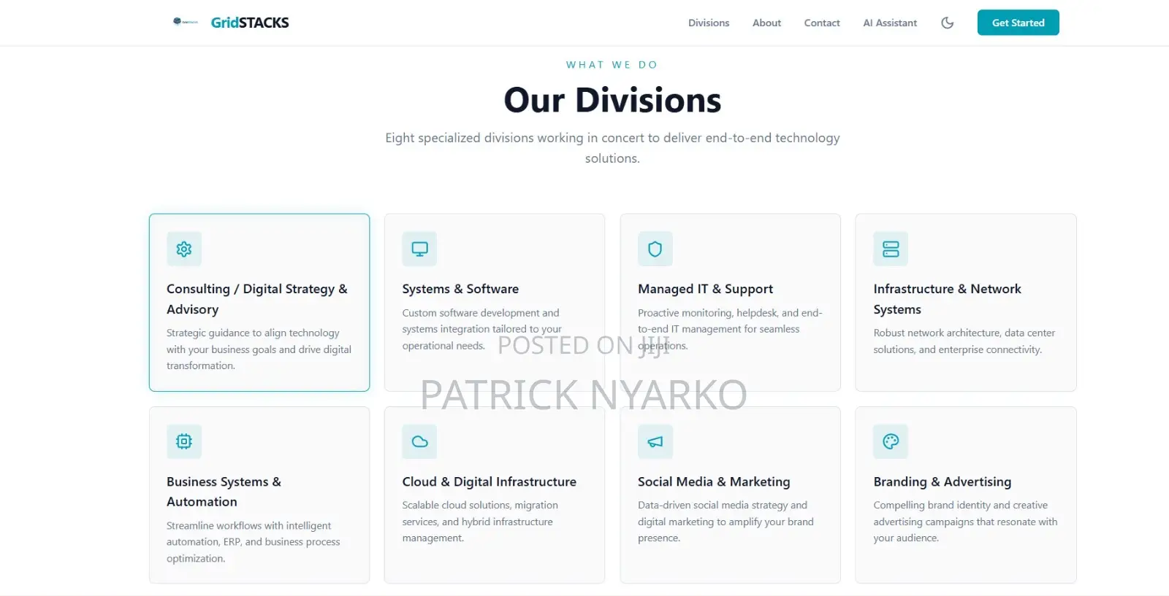Open the Branding & Advertising title
This screenshot has width=1169, height=596.
(x=943, y=481)
